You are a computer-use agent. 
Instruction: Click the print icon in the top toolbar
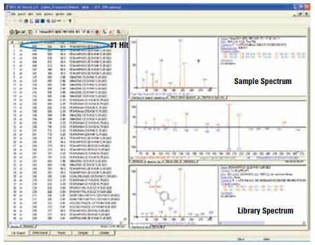(x=26, y=21)
